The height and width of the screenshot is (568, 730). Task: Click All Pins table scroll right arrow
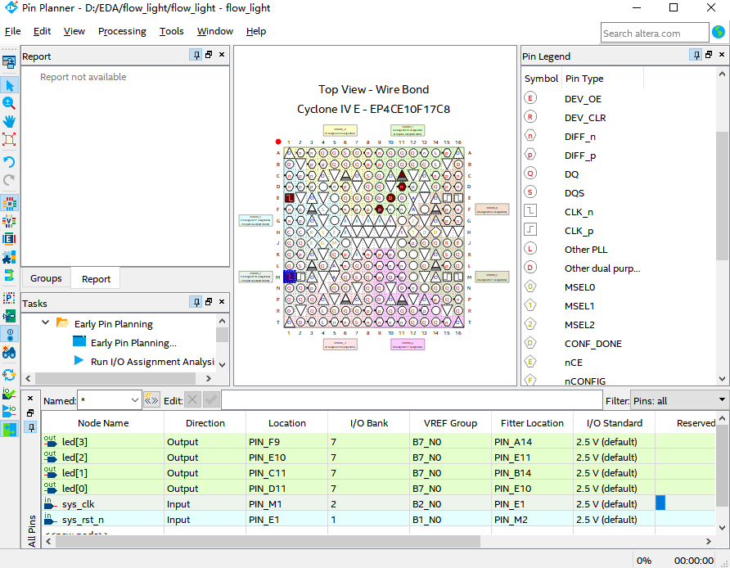point(709,542)
